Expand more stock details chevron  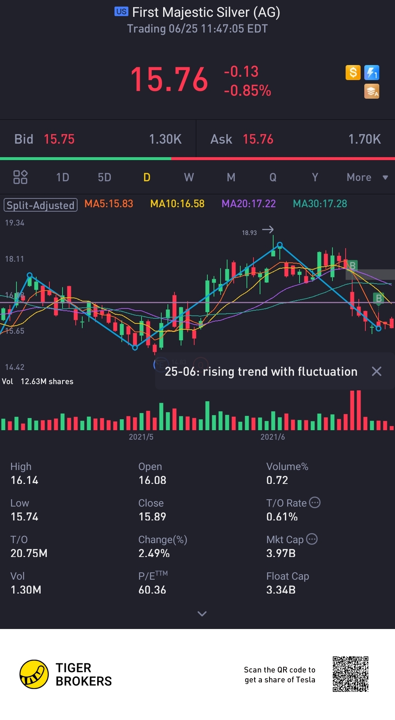202,614
